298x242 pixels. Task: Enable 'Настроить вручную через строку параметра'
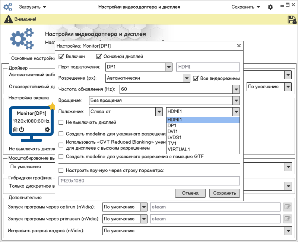[x=61, y=171]
